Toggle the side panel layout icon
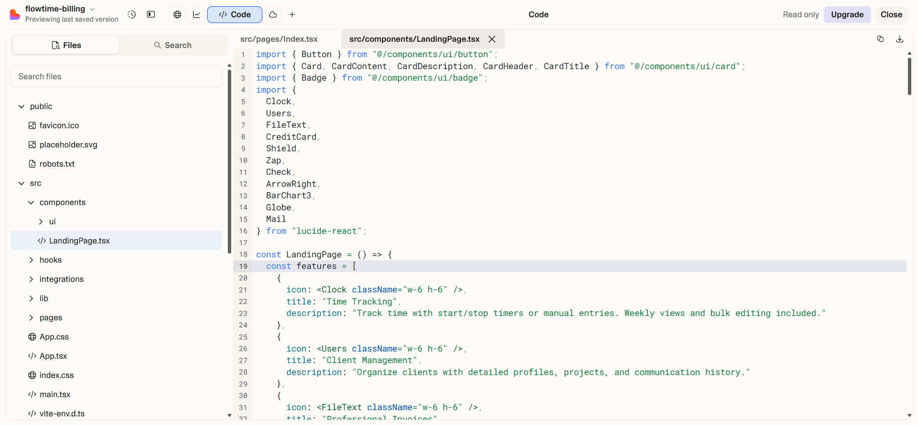The width and height of the screenshot is (918, 425). 151,14
